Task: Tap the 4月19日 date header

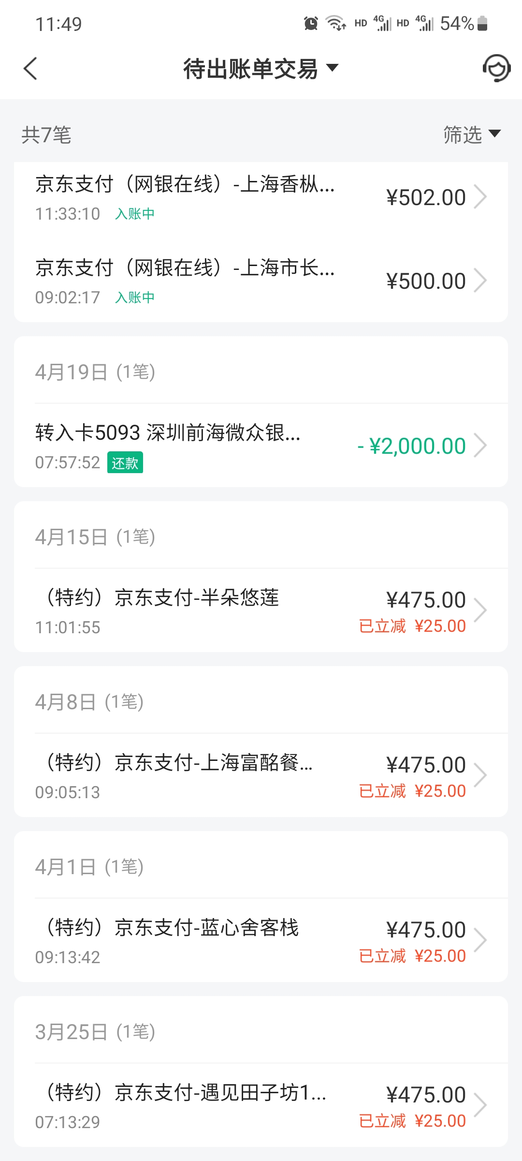Action: pos(95,372)
